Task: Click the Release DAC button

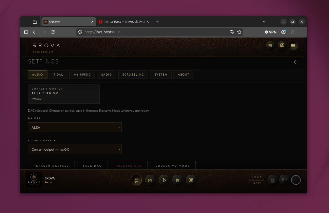Action: [129, 166]
